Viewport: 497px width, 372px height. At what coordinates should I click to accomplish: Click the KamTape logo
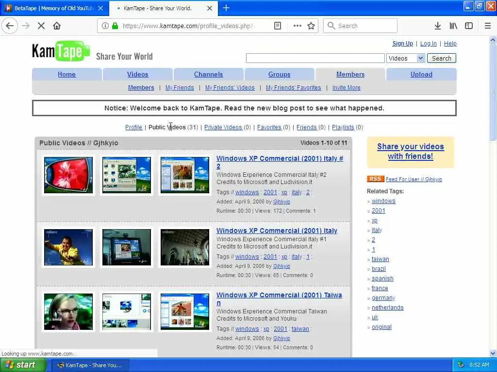tap(61, 51)
